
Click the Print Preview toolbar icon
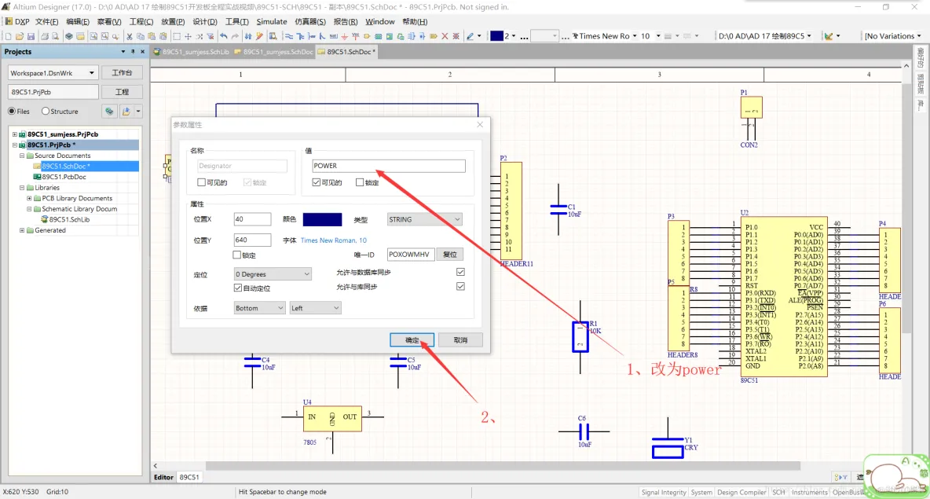tap(55, 36)
